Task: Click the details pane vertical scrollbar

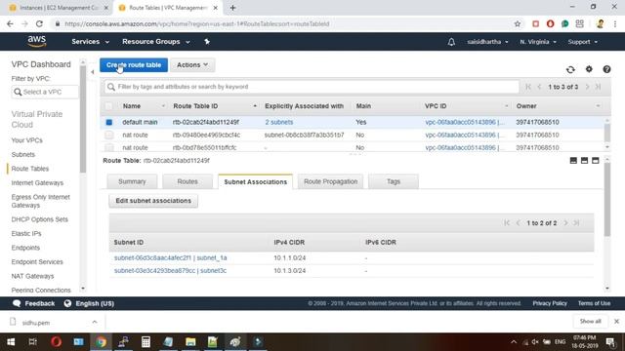Action: tap(607, 199)
